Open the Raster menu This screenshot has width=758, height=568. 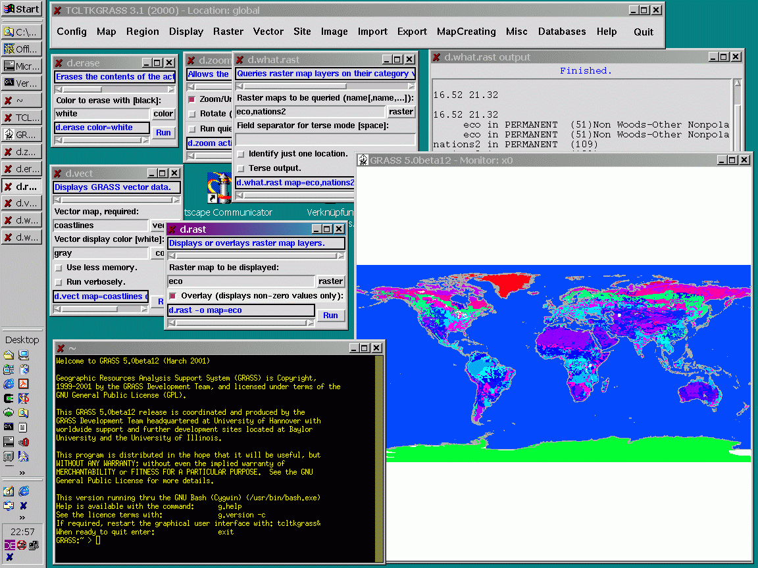(228, 32)
